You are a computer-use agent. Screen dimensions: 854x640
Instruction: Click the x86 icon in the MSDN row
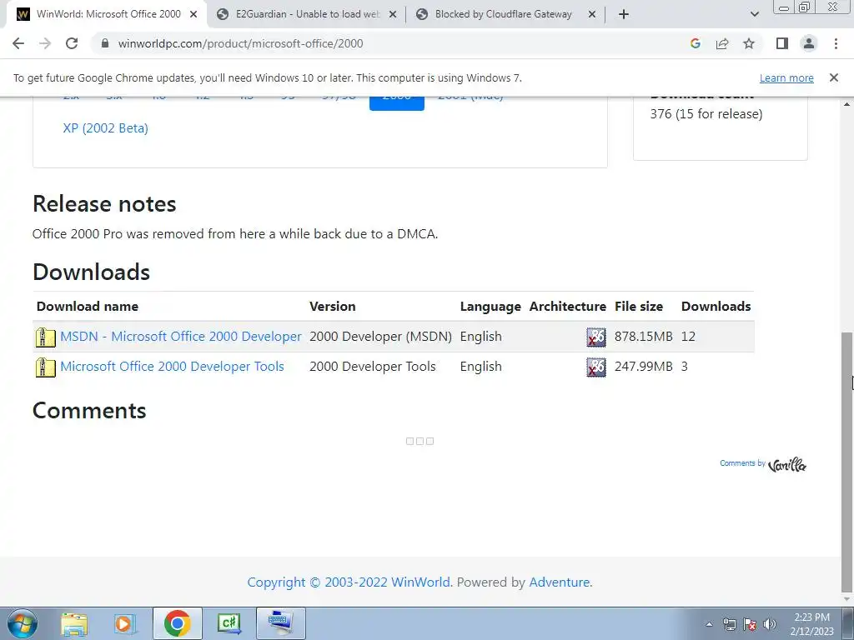595,337
